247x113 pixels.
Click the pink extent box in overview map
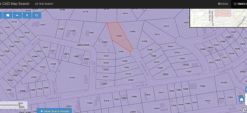[223, 13]
